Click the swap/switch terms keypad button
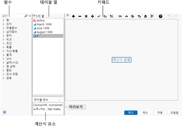The height and width of the screenshot is (128, 182). pos(139,16)
